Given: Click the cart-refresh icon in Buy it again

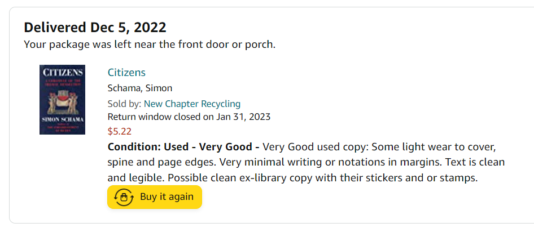Looking at the screenshot, I should pyautogui.click(x=123, y=197).
